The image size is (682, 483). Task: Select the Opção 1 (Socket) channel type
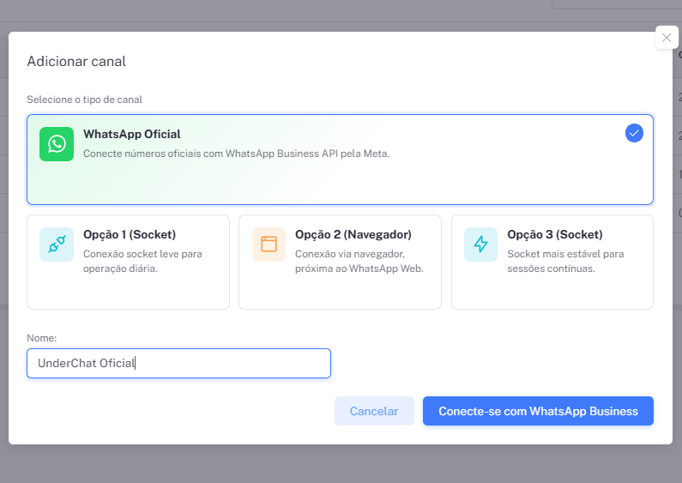[x=129, y=262]
